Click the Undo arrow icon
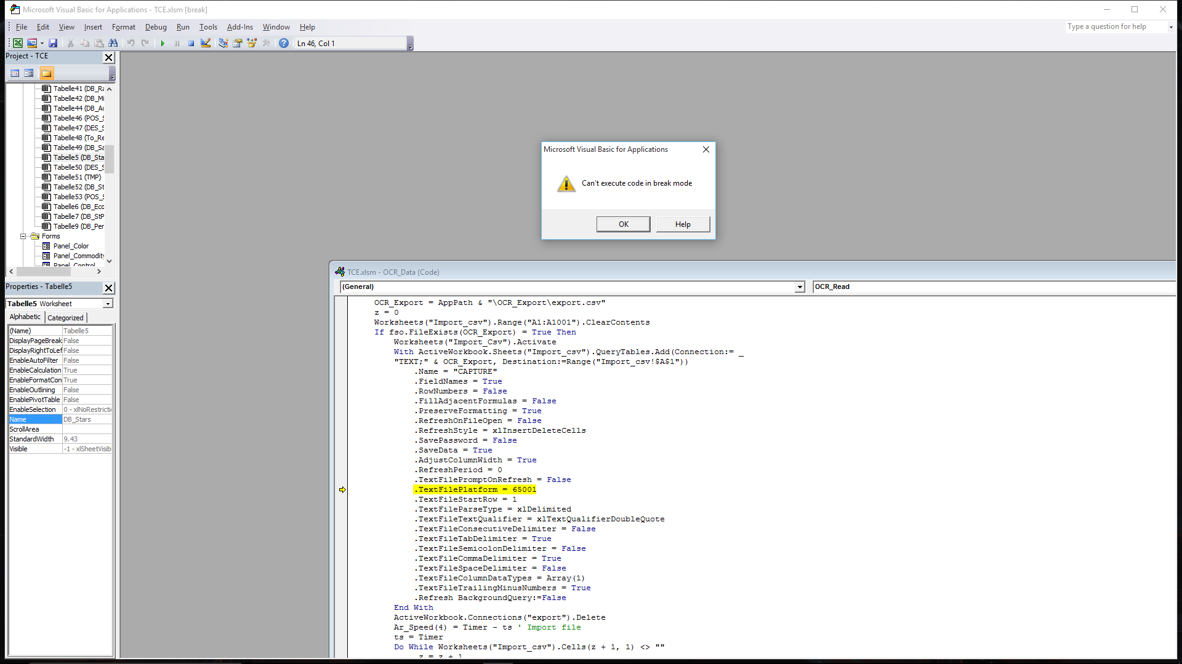The image size is (1182, 664). pyautogui.click(x=131, y=43)
